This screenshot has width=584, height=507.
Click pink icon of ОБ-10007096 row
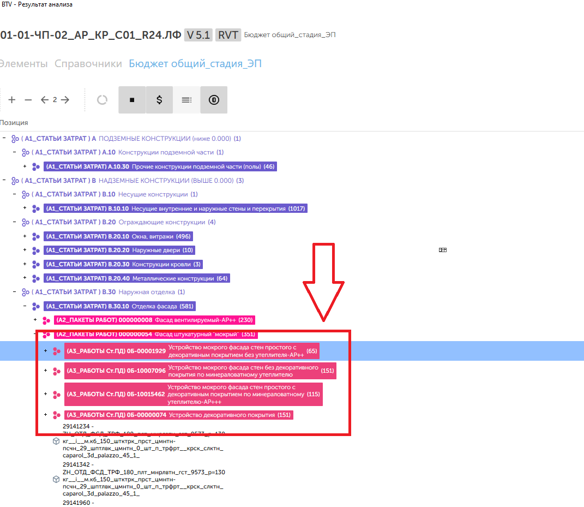(57, 371)
